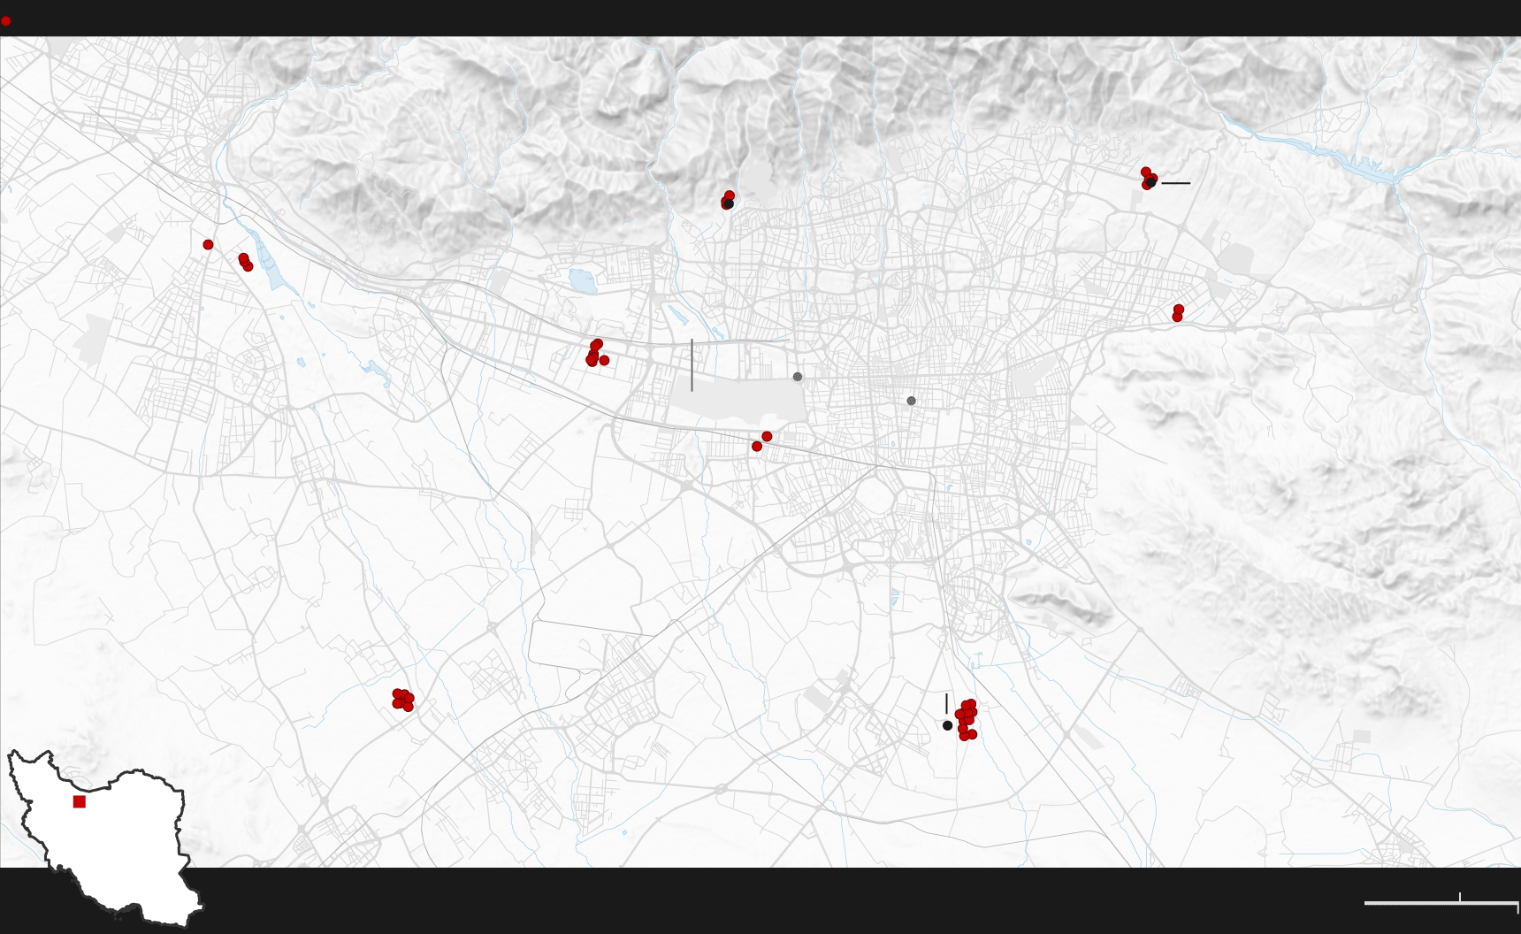Click the northeast red cluster beside the horizontal leader line

[1148, 179]
